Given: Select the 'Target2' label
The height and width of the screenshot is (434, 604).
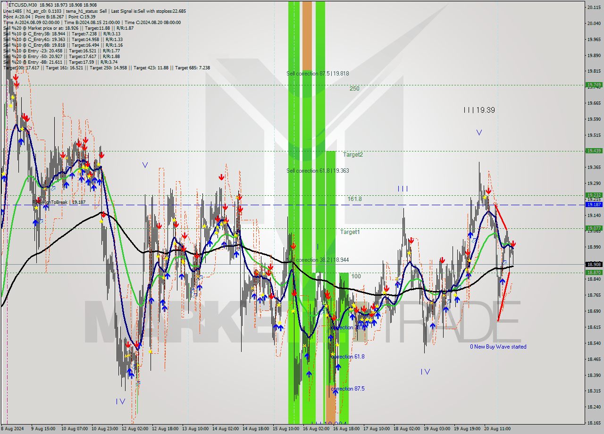Looking at the screenshot, I should [x=352, y=155].
